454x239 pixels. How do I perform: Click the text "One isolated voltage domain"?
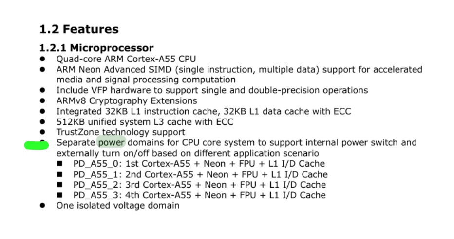(x=118, y=206)
